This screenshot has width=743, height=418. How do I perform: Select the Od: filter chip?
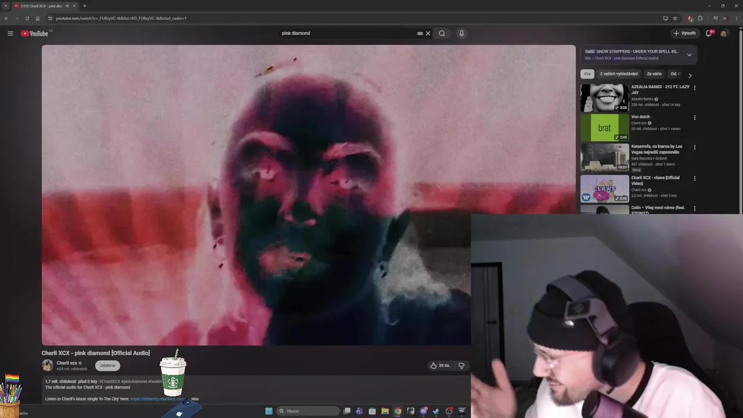[675, 74]
